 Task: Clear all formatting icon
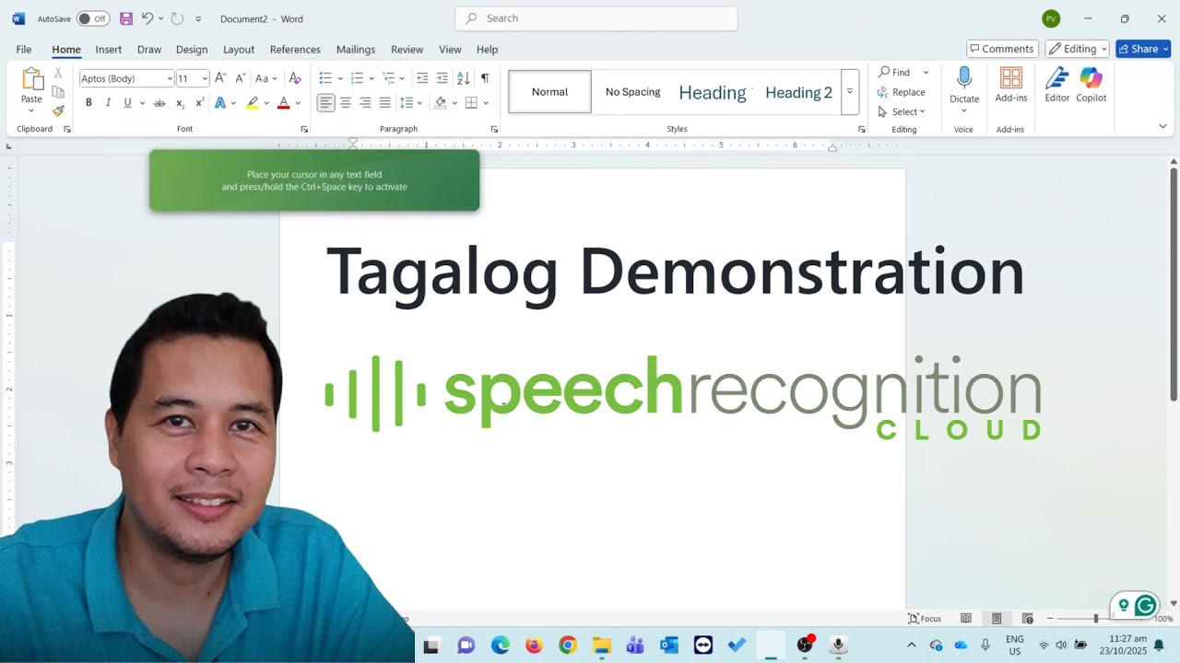(295, 78)
